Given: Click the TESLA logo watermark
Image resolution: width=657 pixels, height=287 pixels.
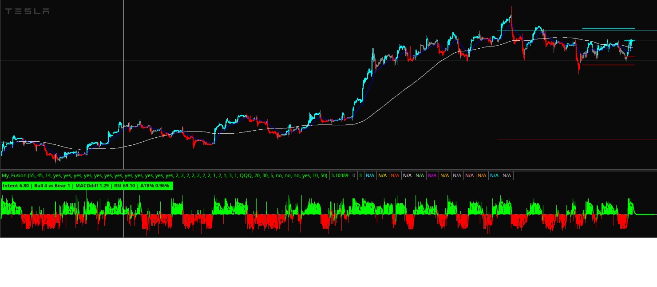Looking at the screenshot, I should 27,12.
